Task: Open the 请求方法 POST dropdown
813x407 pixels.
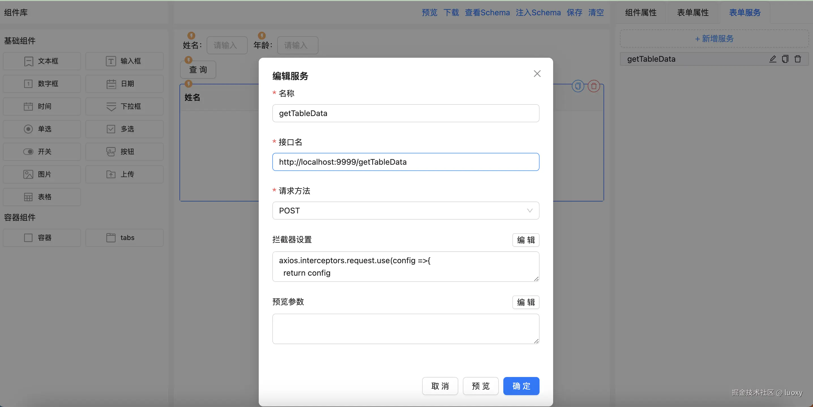Action: [406, 211]
